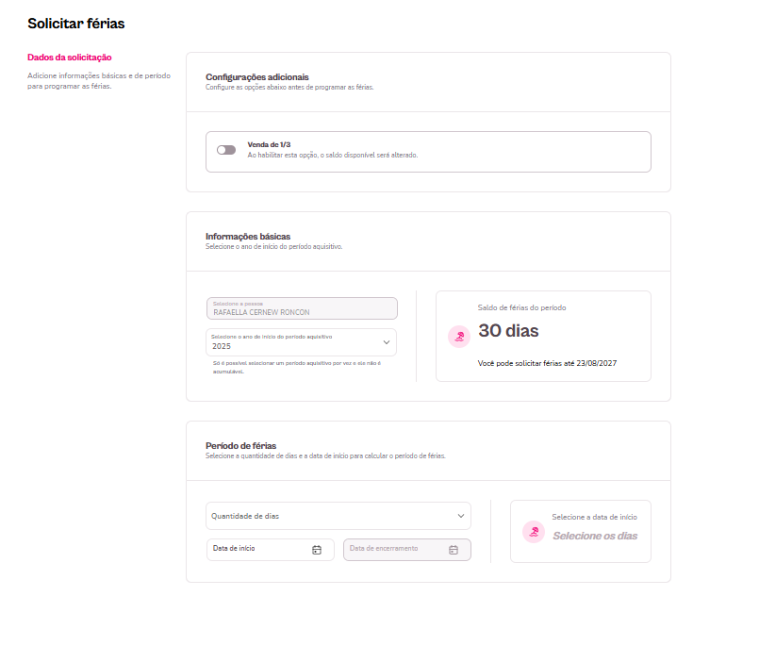759x662 pixels.
Task: Click chevron arrow next to 2025
Action: point(387,342)
